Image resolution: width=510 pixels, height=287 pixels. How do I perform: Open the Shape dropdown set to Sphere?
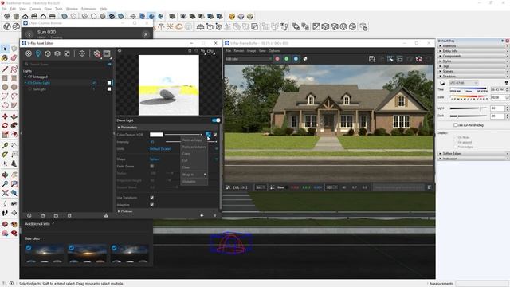(x=183, y=159)
